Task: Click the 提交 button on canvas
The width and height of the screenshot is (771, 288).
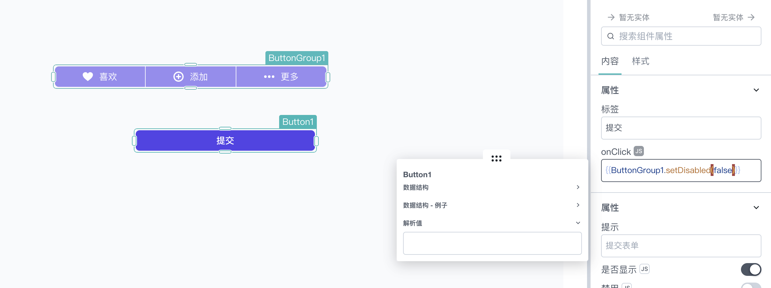Action: 225,140
